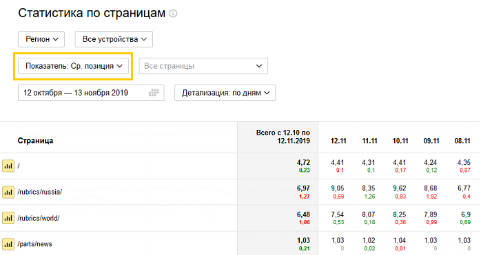Open Показатель: Ср. позиция selector
This screenshot has height=255, width=481.
point(73,66)
